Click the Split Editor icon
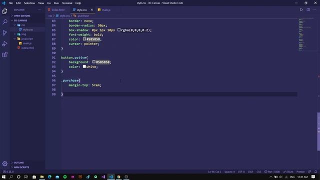The width and height of the screenshot is (320, 180). [308, 10]
